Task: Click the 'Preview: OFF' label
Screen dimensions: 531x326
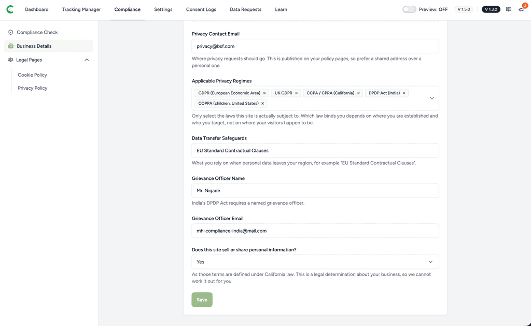Action: point(433,9)
